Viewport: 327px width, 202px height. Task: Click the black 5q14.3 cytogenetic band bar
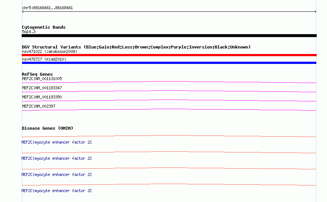pos(169,36)
